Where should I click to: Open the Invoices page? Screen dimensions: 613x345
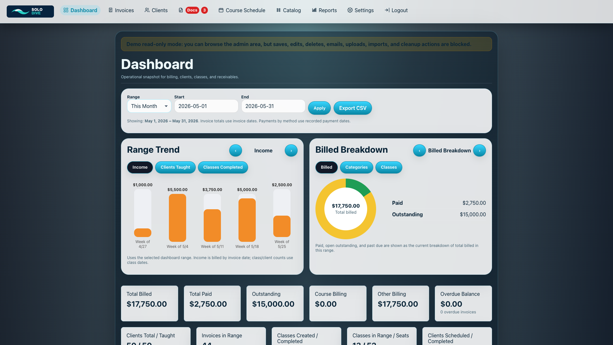tap(121, 10)
